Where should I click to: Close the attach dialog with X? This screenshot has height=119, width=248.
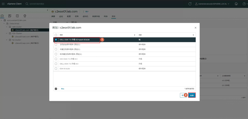[196, 28]
